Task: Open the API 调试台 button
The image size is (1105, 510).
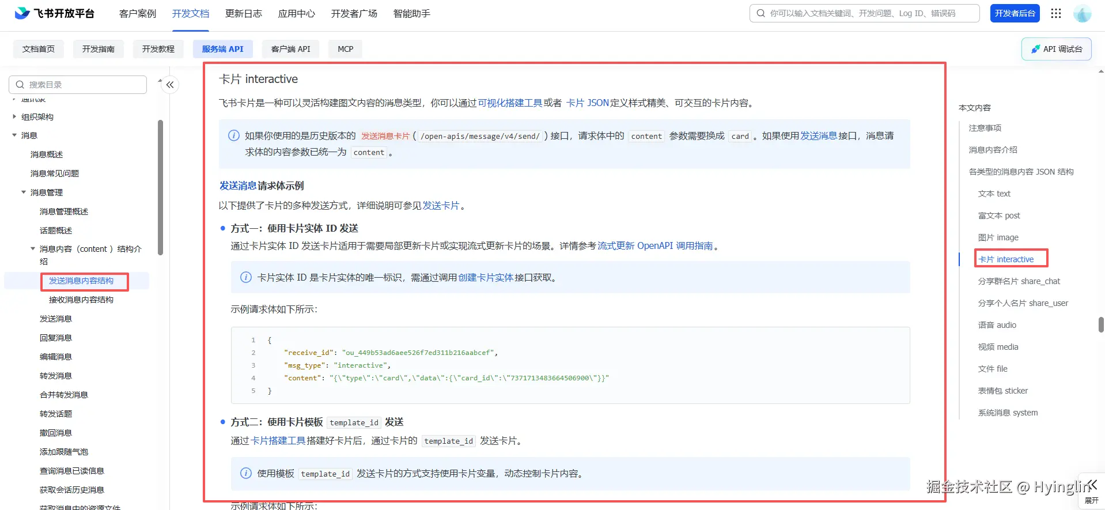Action: (1057, 49)
